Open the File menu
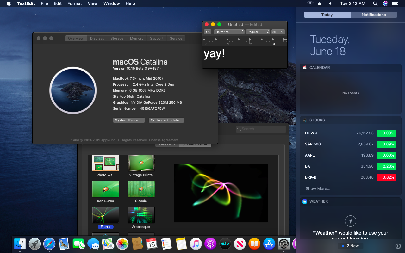Screen dimensions: 405x253 pyautogui.click(x=44, y=3)
